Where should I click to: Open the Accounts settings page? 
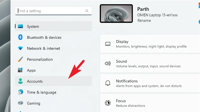[x=53, y=81]
